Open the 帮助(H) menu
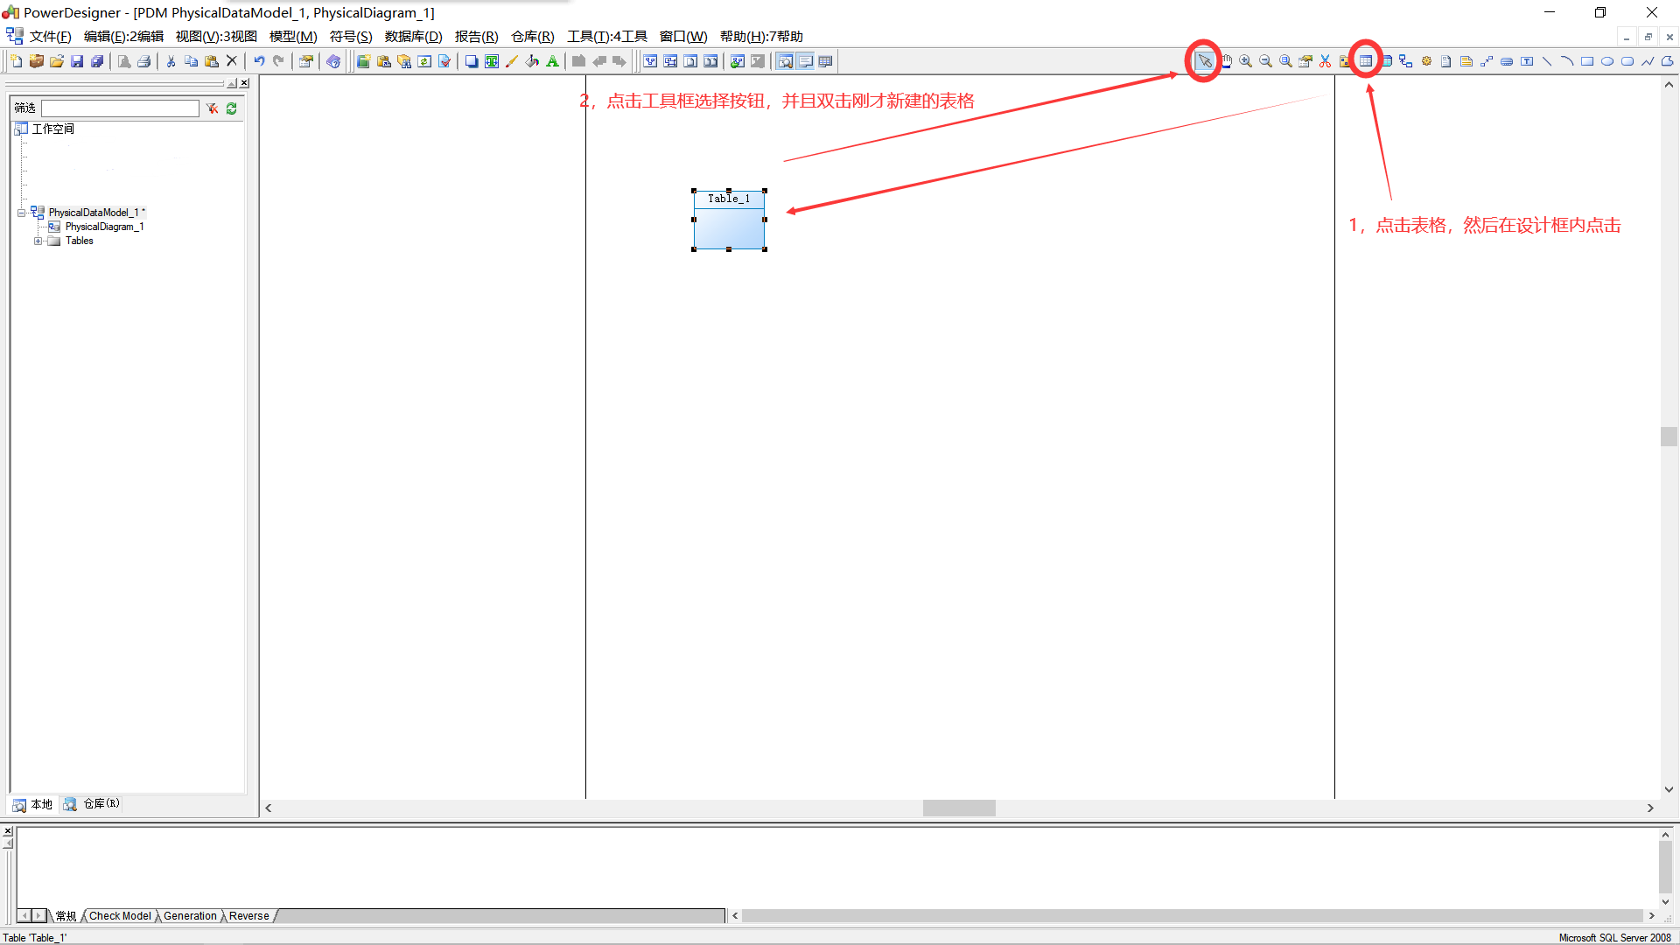Viewport: 1680px width, 945px height. pos(761,36)
